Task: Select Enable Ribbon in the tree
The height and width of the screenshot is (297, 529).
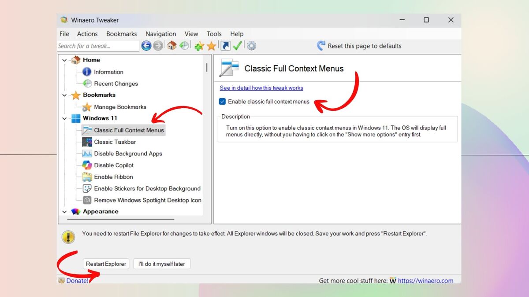Action: coord(113,177)
